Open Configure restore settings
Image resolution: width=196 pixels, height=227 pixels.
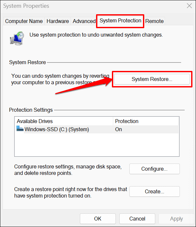tap(154, 169)
